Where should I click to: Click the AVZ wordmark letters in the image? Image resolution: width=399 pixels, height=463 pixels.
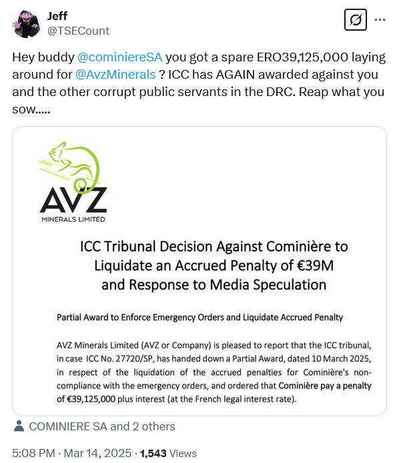click(x=73, y=200)
